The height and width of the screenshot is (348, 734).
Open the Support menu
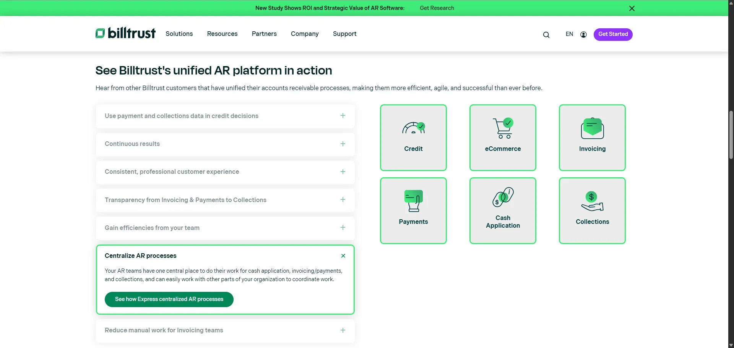pyautogui.click(x=345, y=34)
